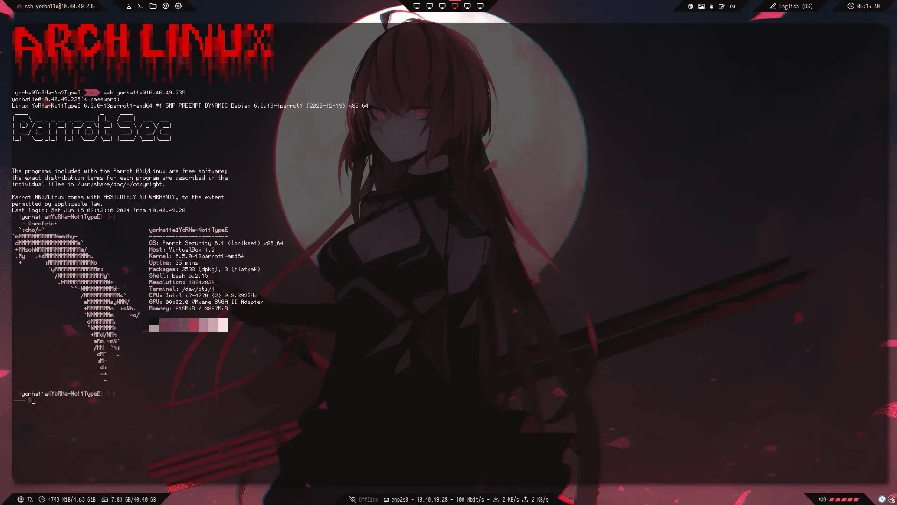
Task: Click the 'OS: Parrot Security 6.1' neofetch line
Action: [216, 243]
